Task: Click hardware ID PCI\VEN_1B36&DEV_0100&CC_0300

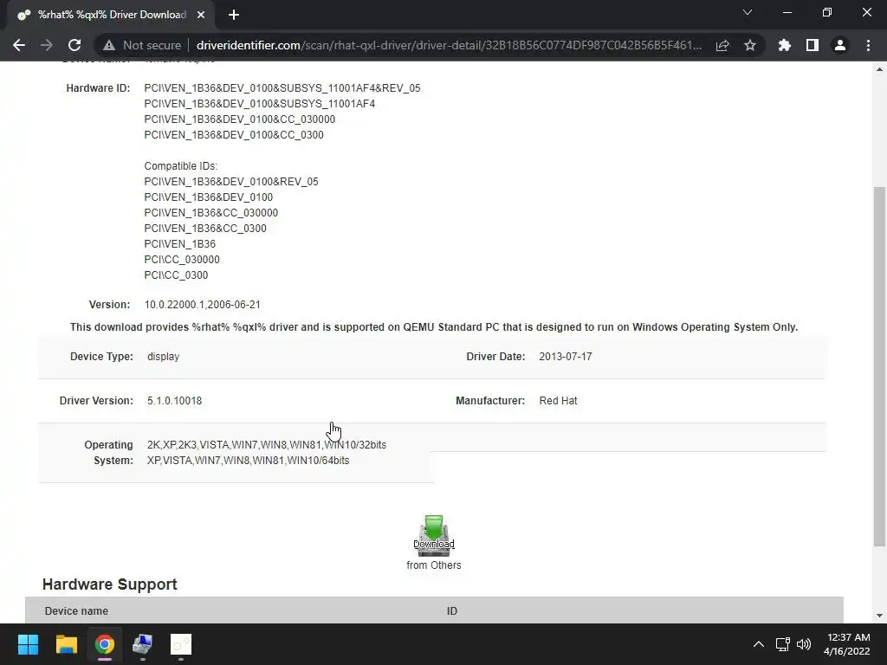Action: (234, 135)
